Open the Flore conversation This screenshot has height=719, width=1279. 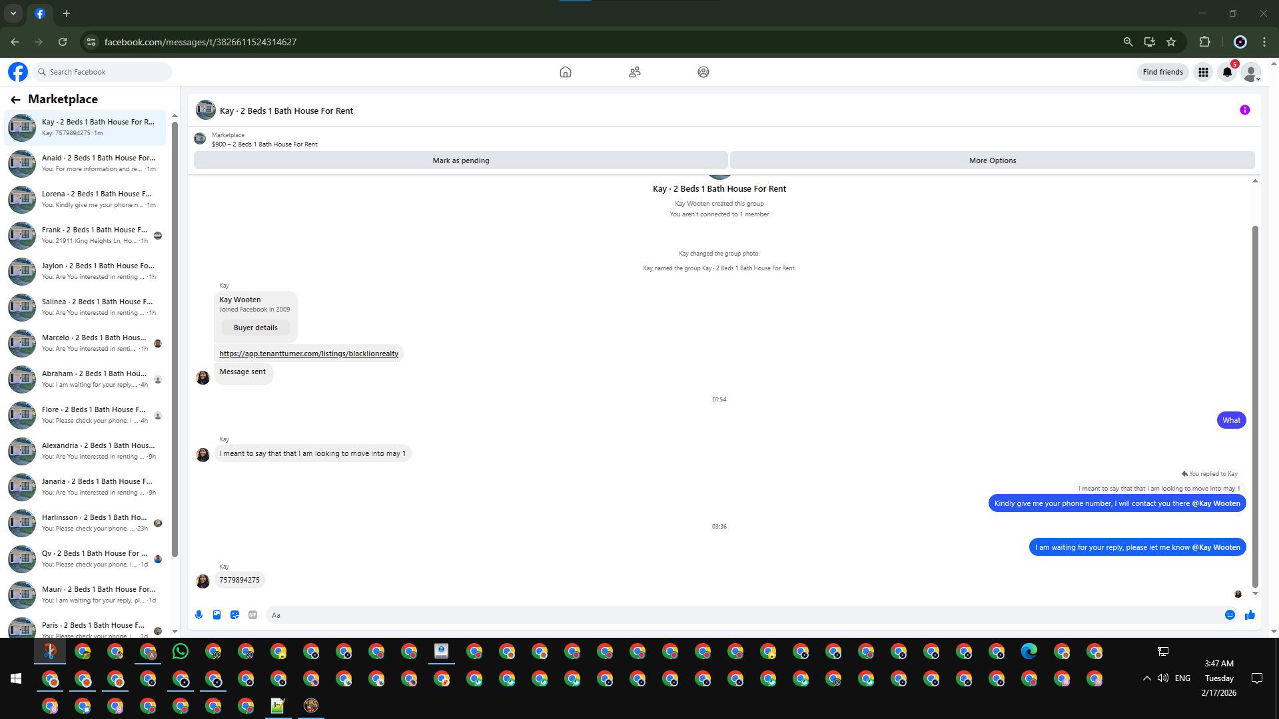point(85,415)
